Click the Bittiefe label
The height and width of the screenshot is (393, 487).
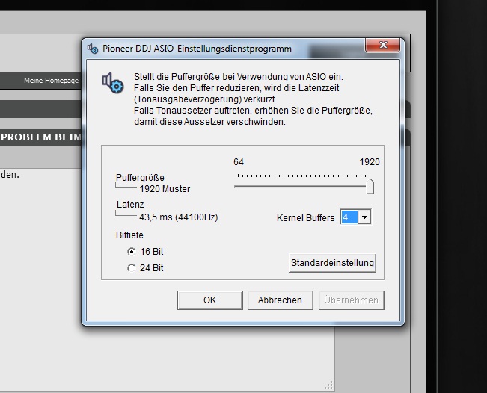click(129, 235)
